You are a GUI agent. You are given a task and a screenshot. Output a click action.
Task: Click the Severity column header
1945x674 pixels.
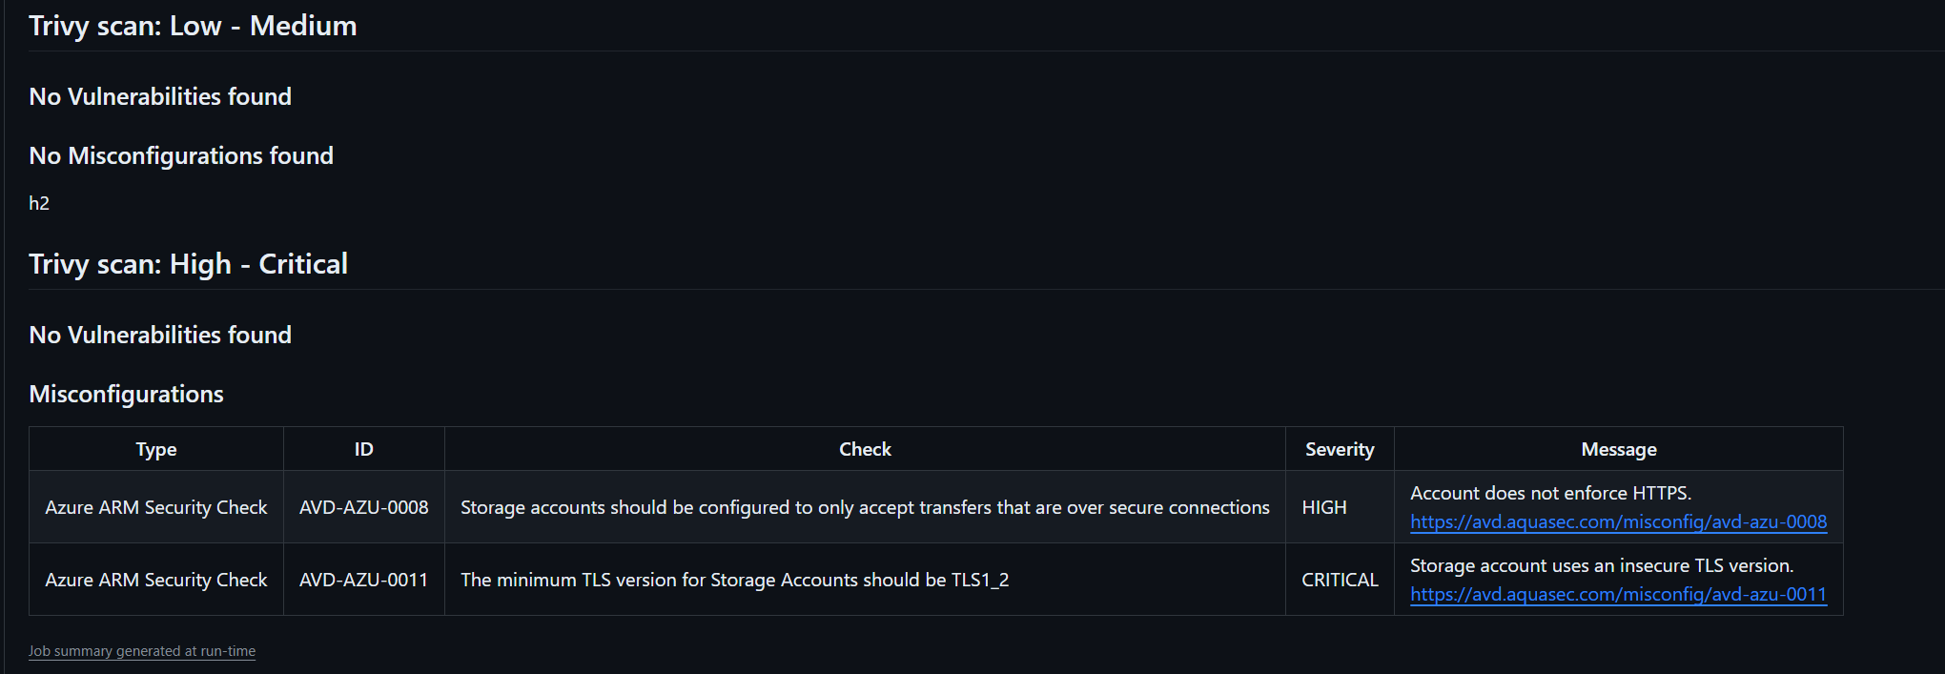pos(1340,449)
